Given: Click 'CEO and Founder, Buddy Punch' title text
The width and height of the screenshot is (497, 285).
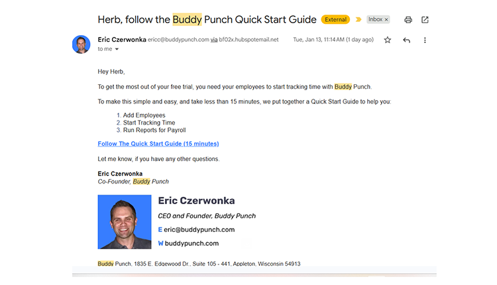Looking at the screenshot, I should pyautogui.click(x=207, y=216).
